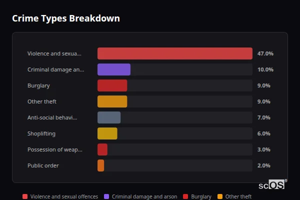The width and height of the screenshot is (300, 200).
Task: Click the scOS logo watermark
Action: click(x=272, y=185)
